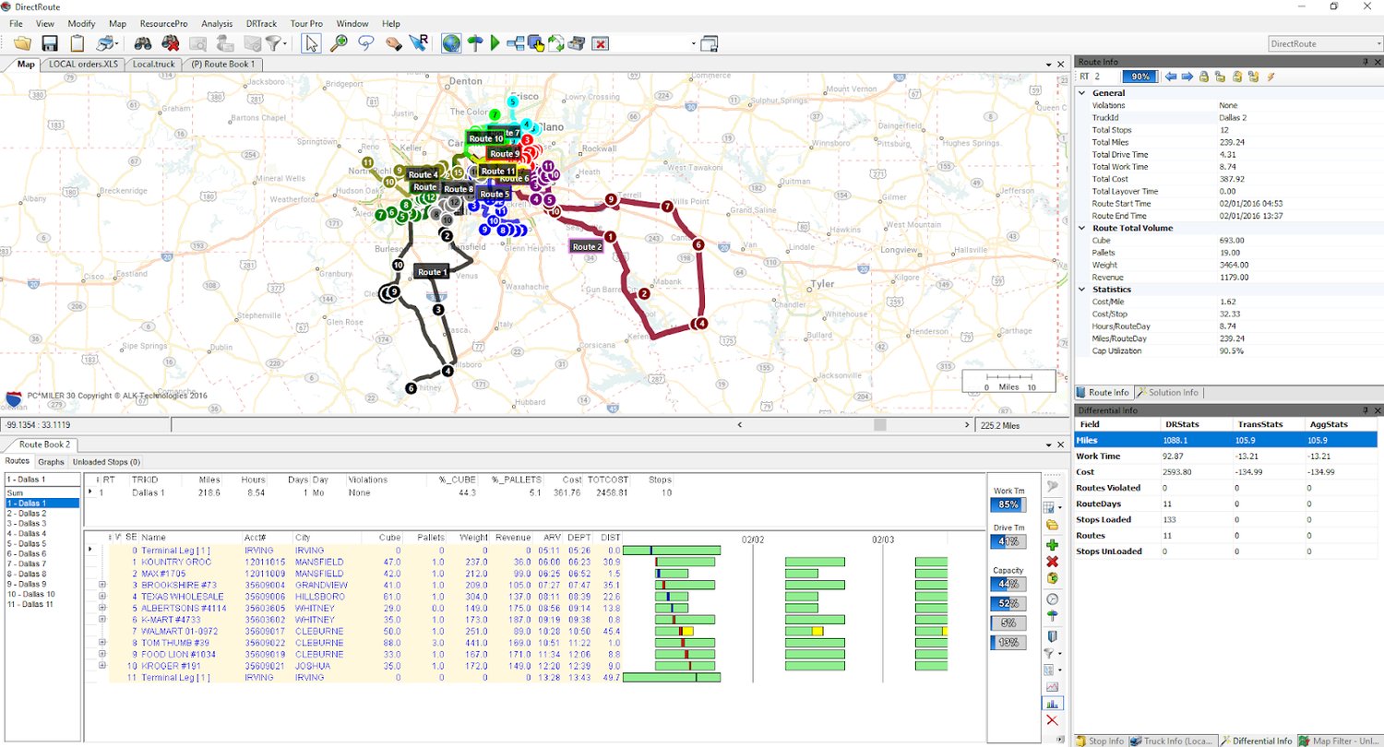Collapse the General section in Route Info
The height and width of the screenshot is (747, 1384).
click(x=1081, y=92)
